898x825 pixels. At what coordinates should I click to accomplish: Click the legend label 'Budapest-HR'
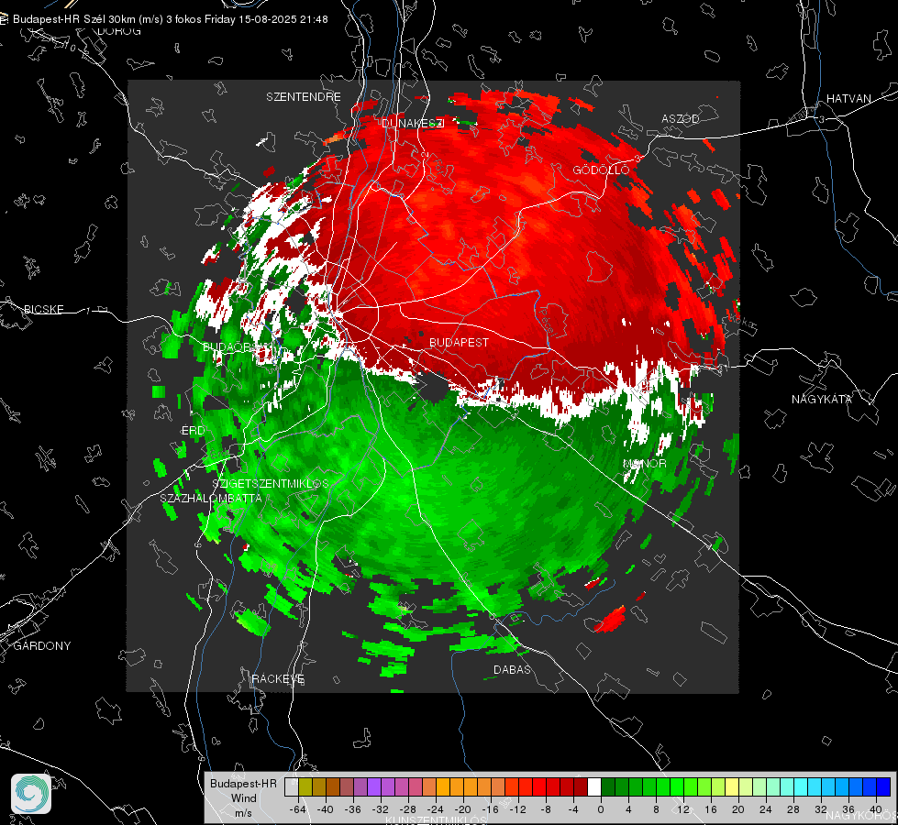pos(243,784)
